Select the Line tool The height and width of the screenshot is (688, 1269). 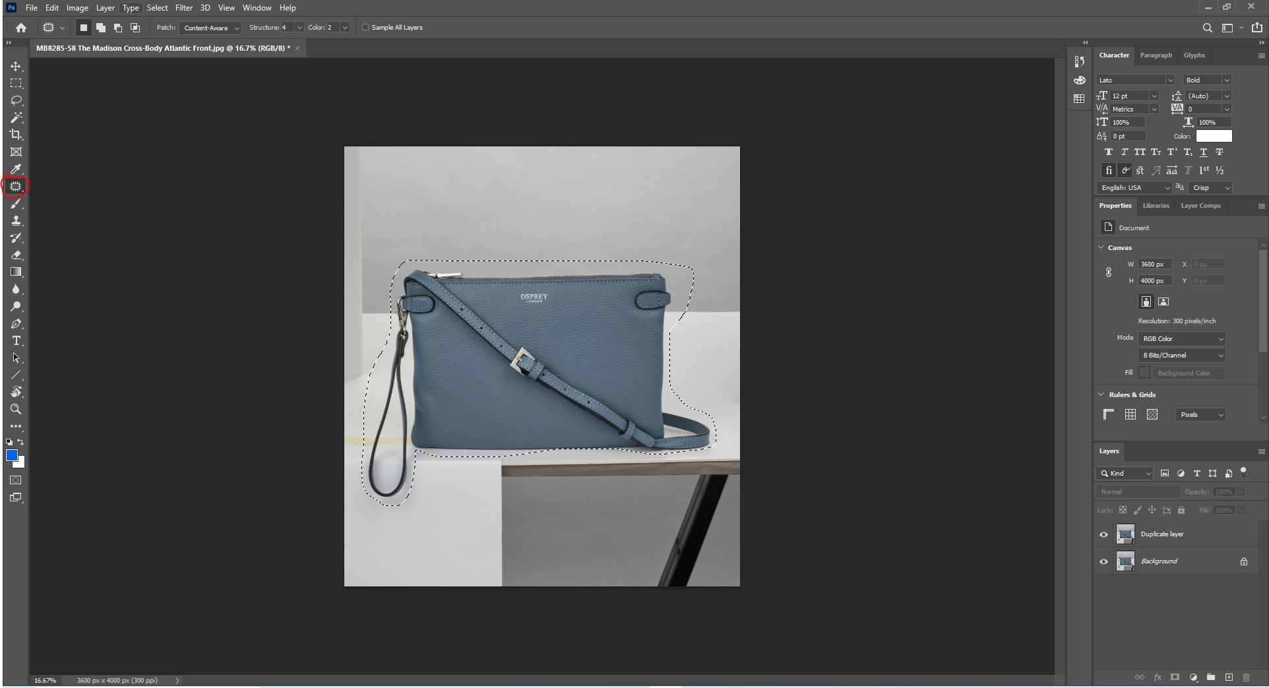click(16, 375)
